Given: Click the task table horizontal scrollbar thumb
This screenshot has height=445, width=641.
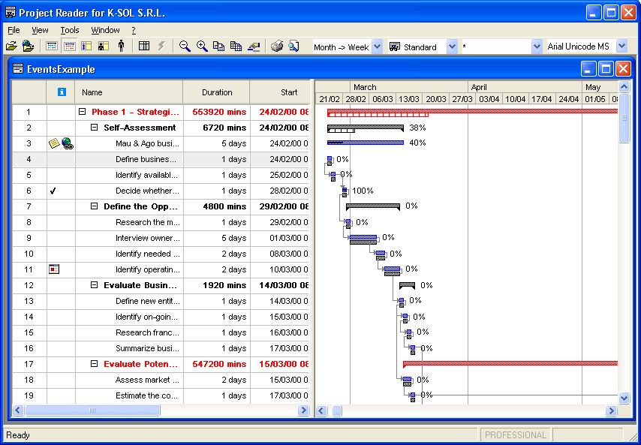Looking at the screenshot, I should coord(92,410).
